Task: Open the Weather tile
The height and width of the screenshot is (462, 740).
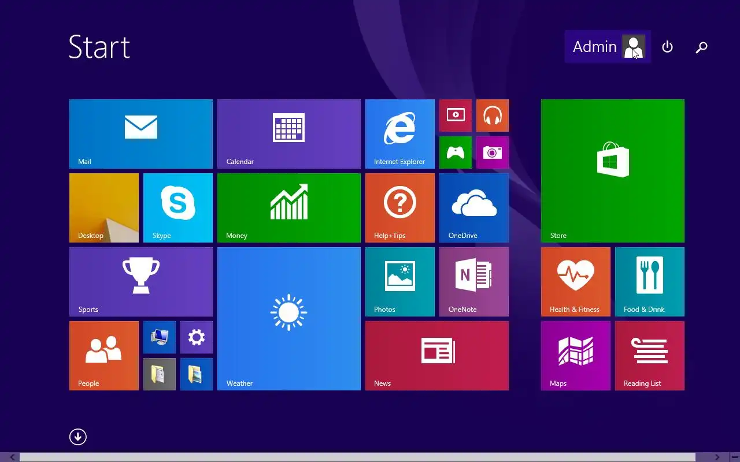Action: tap(289, 319)
